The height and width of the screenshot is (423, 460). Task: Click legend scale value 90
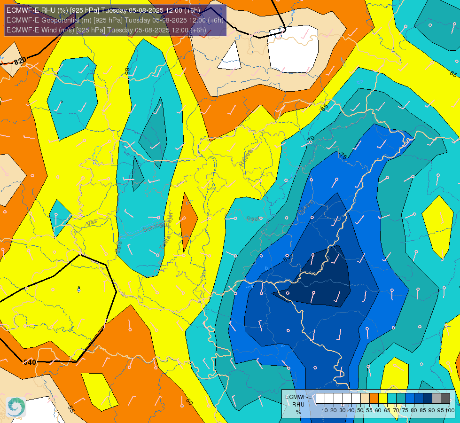[432, 410]
